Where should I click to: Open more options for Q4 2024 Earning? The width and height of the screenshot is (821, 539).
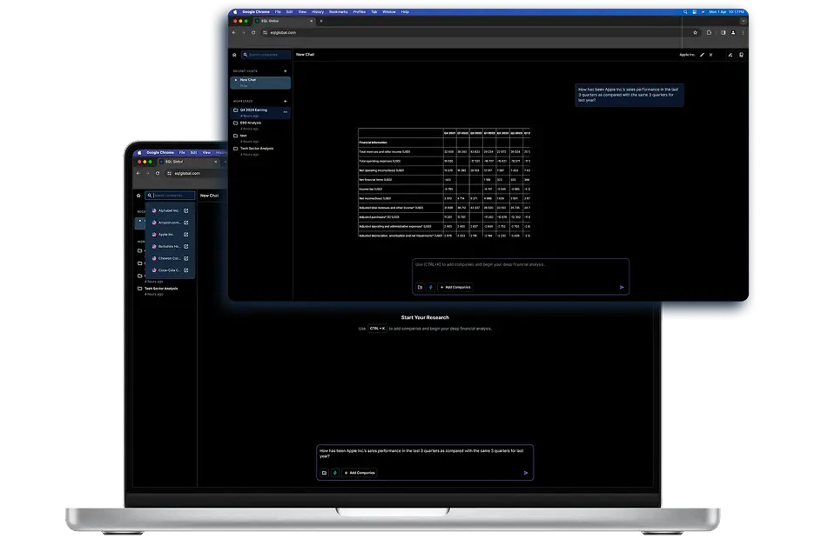[286, 112]
